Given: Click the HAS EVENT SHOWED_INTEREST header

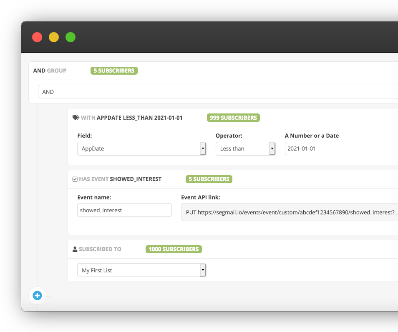Looking at the screenshot, I should pyautogui.click(x=121, y=179).
